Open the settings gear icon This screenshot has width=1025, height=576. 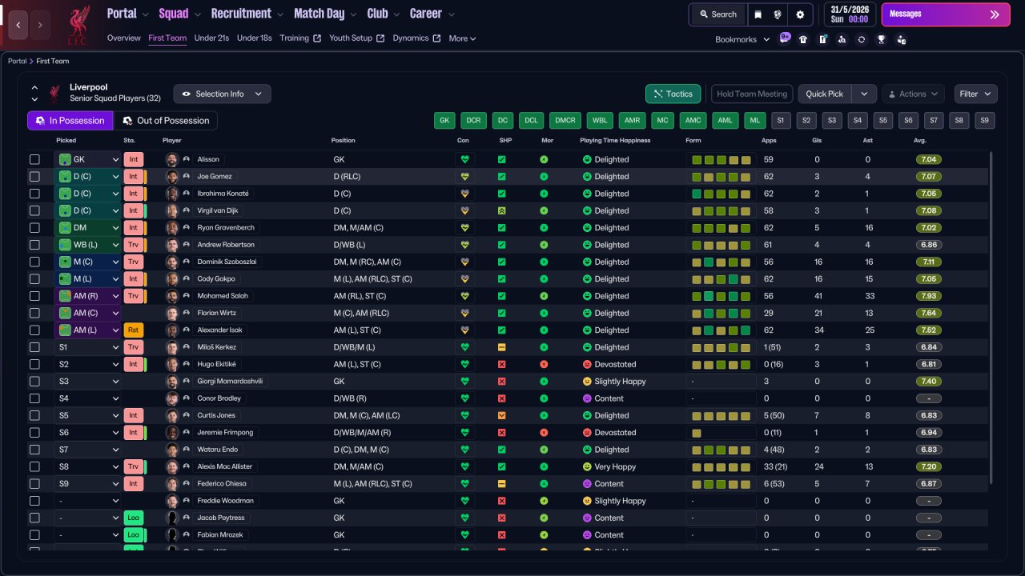[x=799, y=14]
